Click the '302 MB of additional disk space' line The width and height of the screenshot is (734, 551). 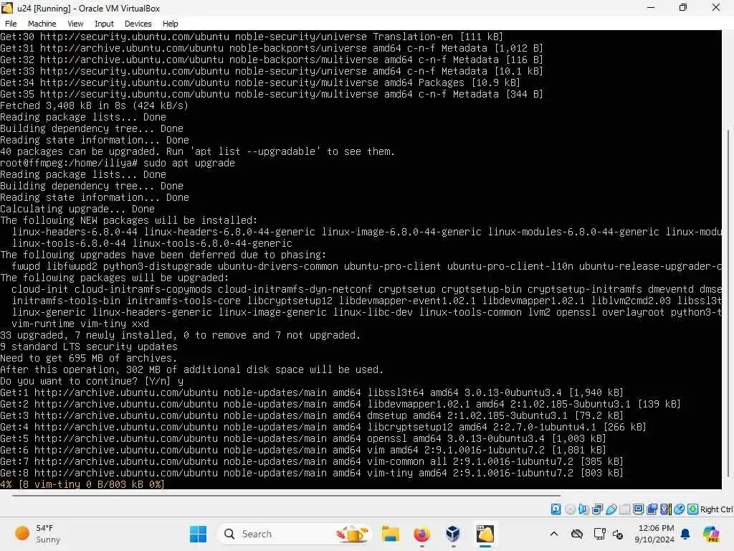192,369
